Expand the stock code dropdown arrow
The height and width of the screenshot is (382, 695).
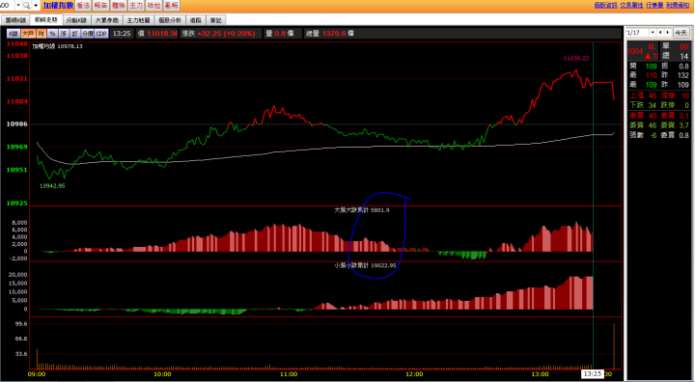point(18,6)
